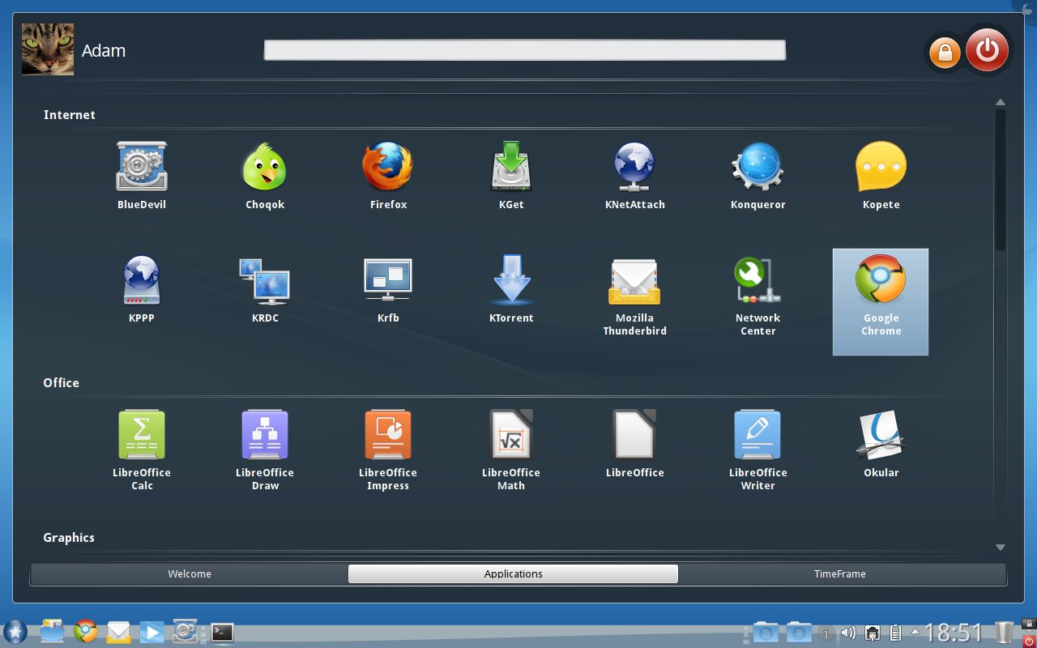
Task: Click the orange lock screen button
Action: pyautogui.click(x=944, y=53)
